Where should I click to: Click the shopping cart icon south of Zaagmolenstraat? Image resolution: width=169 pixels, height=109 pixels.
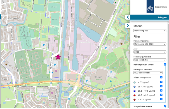tap(52, 93)
